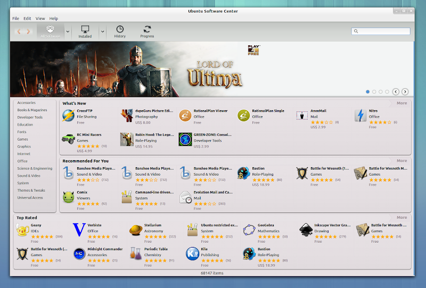Select the Midnight Commander icon

click(79, 253)
